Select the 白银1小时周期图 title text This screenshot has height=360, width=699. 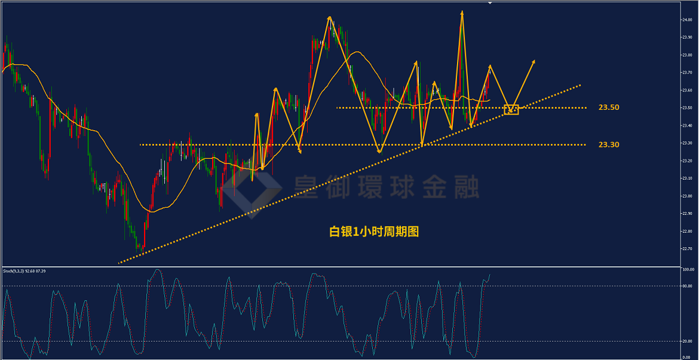[373, 232]
